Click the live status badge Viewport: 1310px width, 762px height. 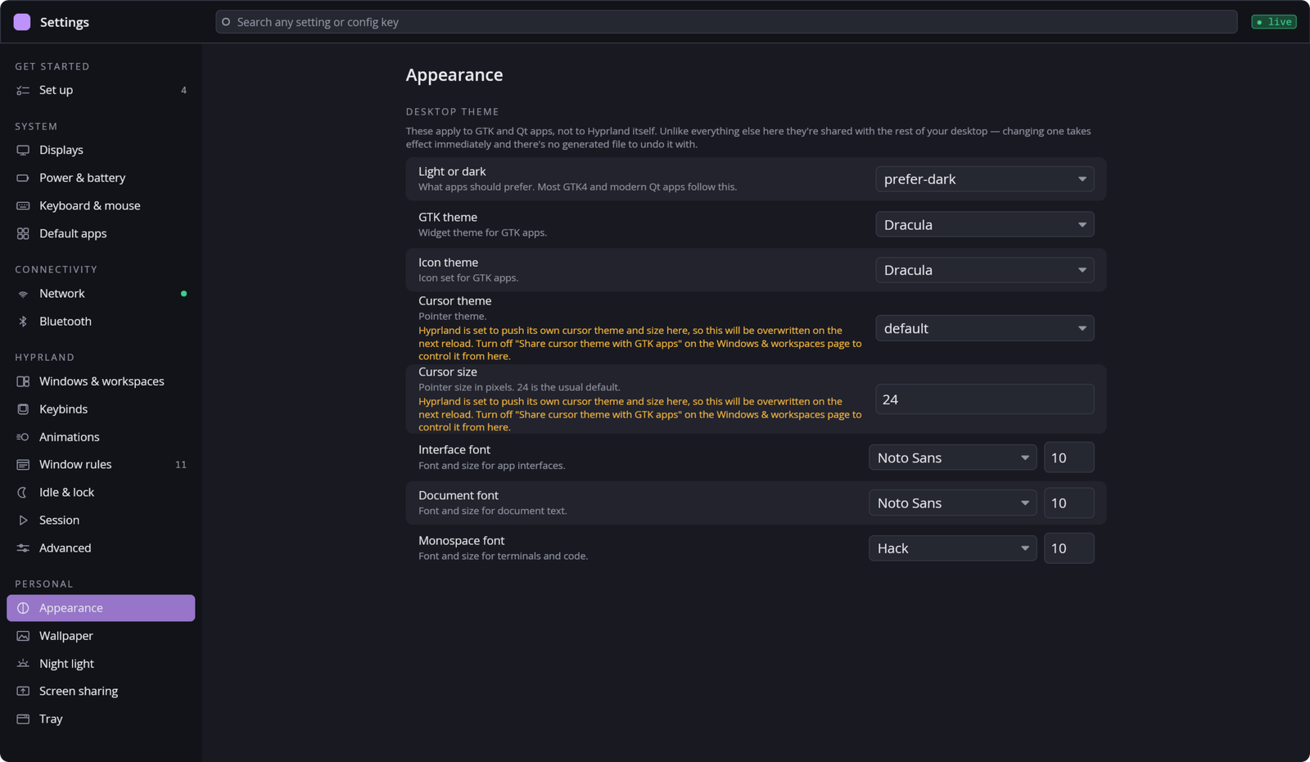coord(1274,22)
